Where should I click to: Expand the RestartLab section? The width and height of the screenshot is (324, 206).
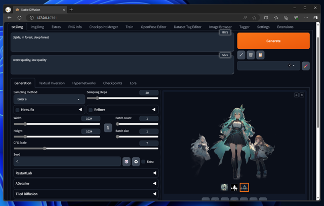(86, 173)
